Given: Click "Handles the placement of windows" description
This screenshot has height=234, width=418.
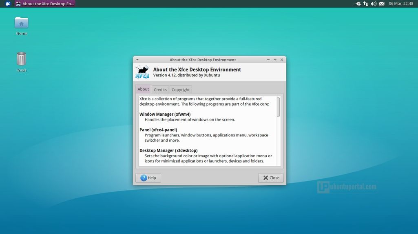Looking at the screenshot, I should [190, 119].
